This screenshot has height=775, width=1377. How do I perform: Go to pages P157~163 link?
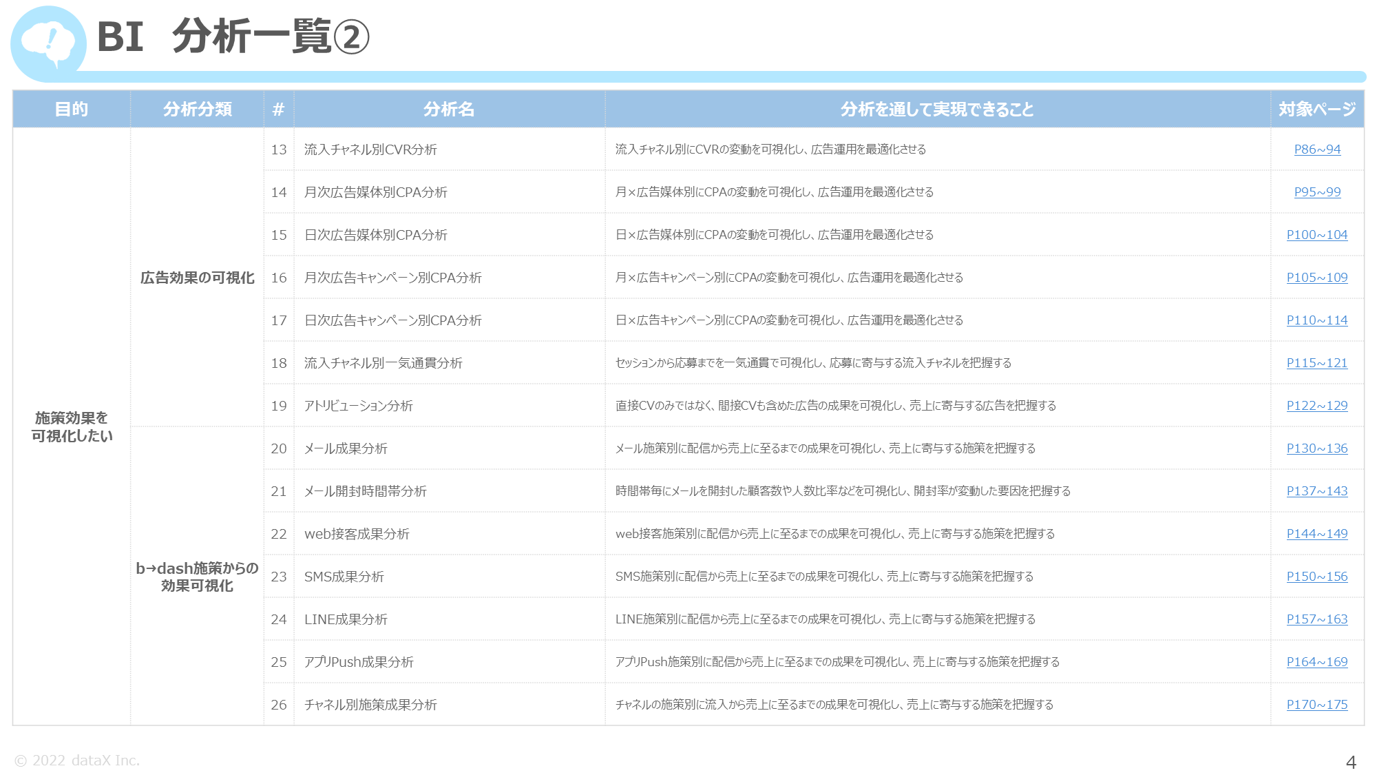tap(1317, 619)
